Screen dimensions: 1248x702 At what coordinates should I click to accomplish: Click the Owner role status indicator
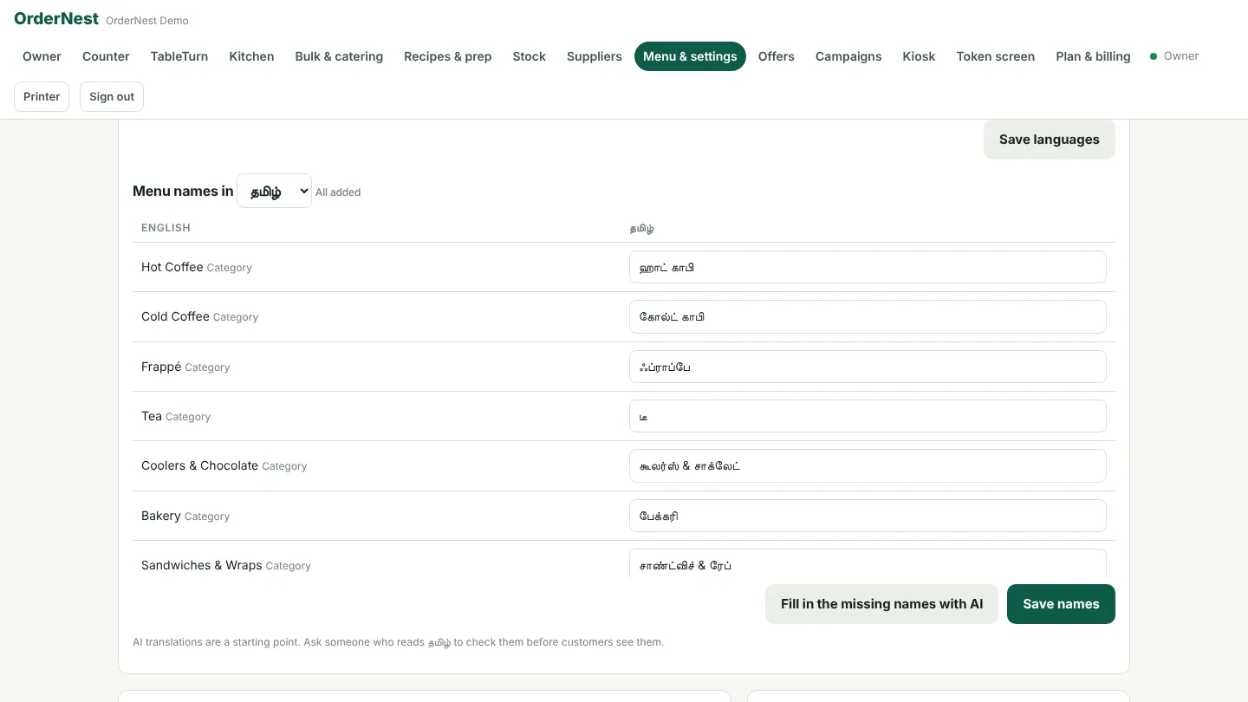coord(1174,56)
